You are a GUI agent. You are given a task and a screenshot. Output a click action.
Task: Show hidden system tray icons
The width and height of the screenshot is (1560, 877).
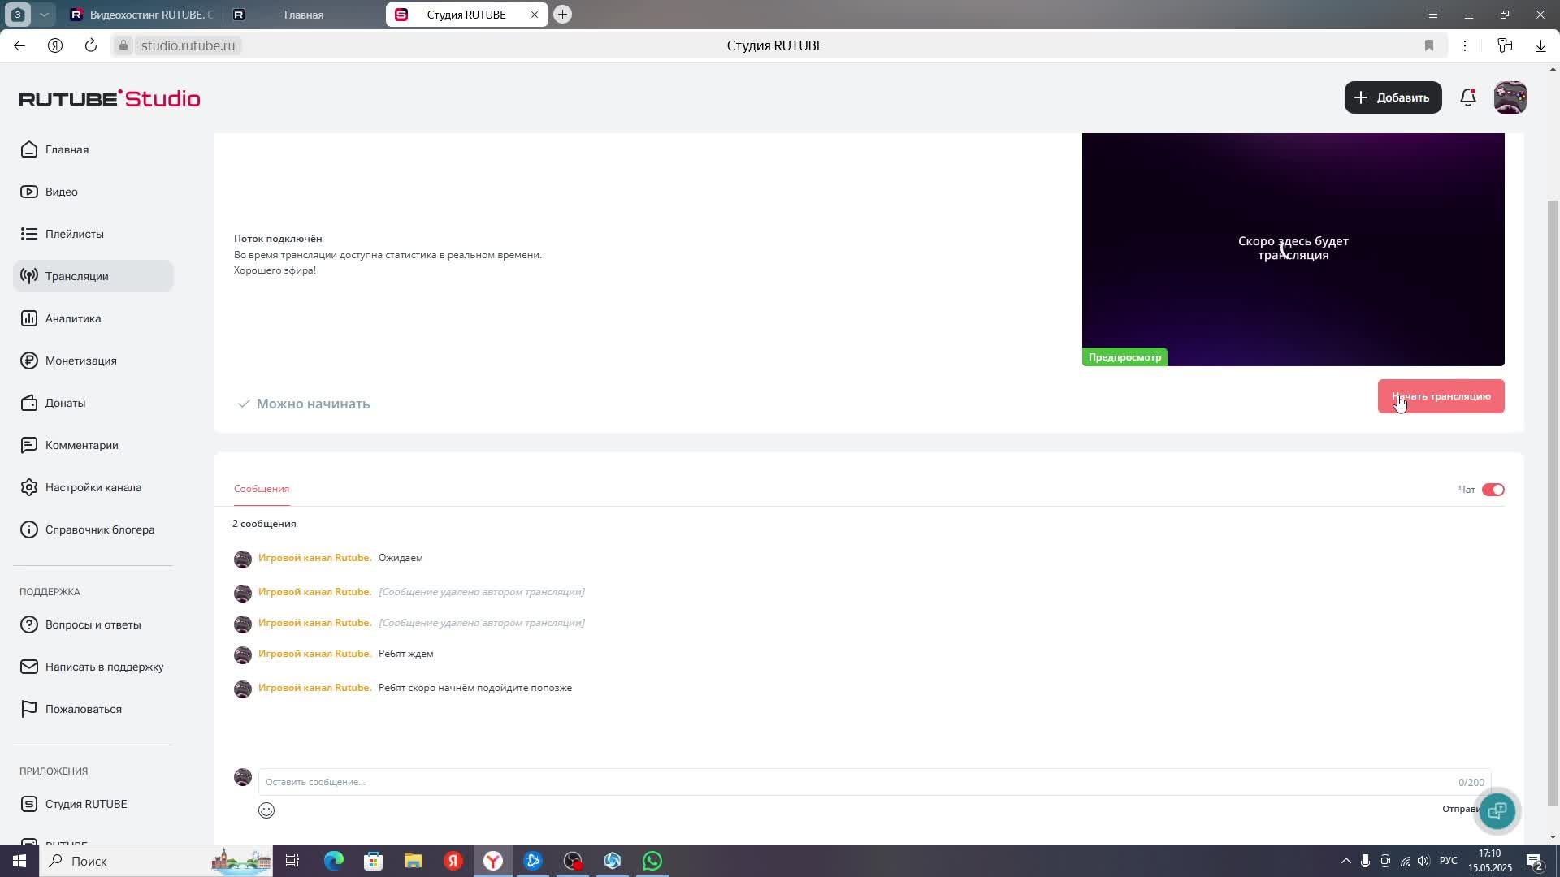pyautogui.click(x=1345, y=861)
